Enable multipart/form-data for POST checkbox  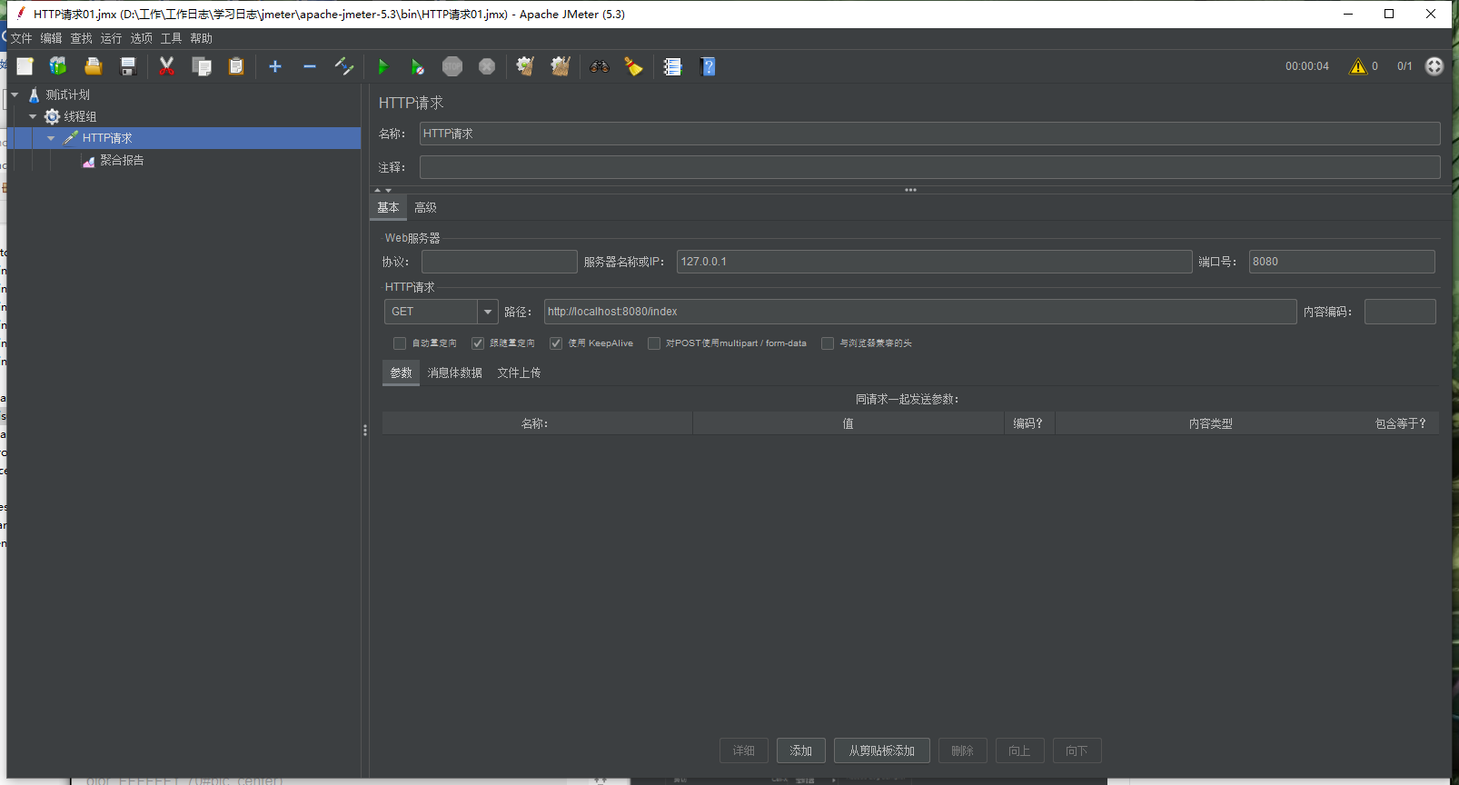(x=654, y=343)
